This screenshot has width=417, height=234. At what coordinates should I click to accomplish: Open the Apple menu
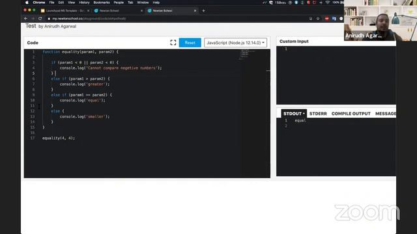[x=27, y=3]
